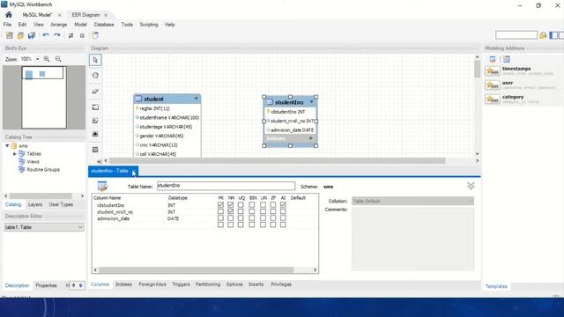Click the Open Model folder icon
Screen dimensions: 564x317
pyautogui.click(x=20, y=35)
